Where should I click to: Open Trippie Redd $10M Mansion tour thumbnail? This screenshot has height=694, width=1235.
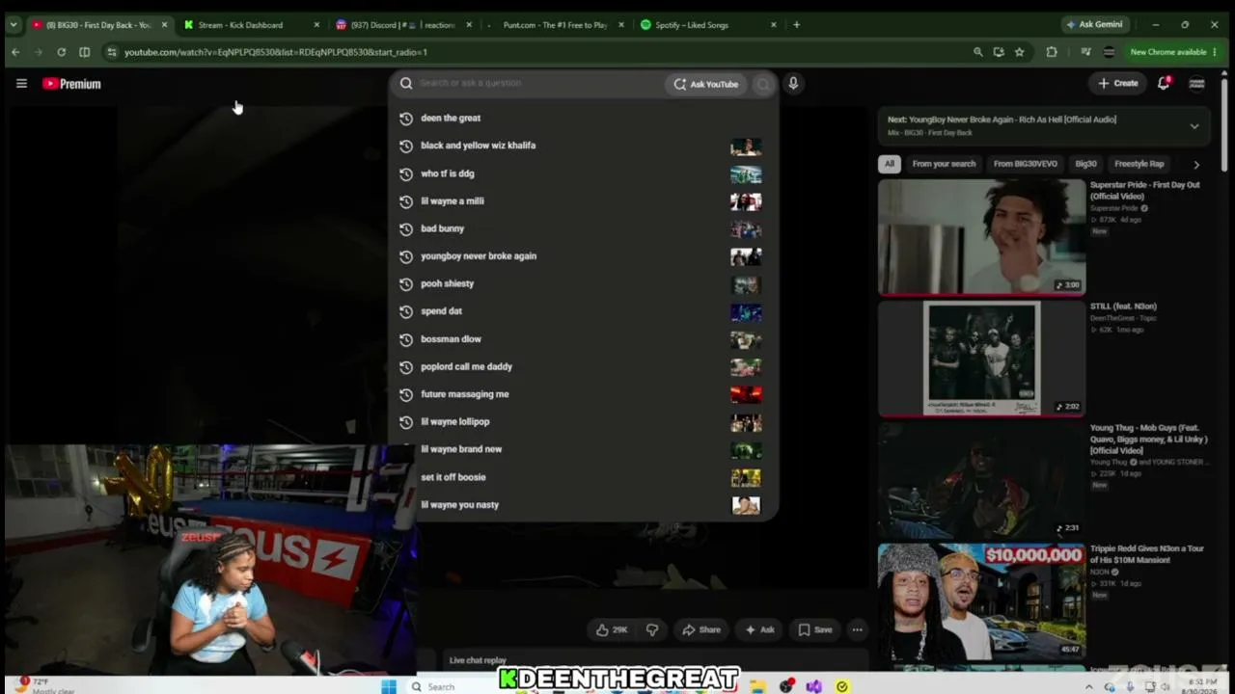[x=981, y=601]
